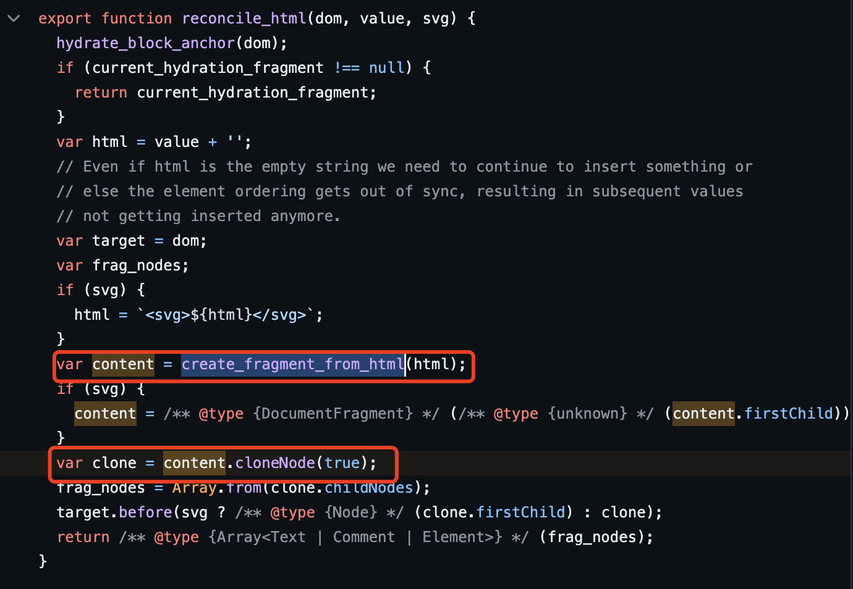Click Array in the Array.from call
Image resolution: width=853 pixels, height=589 pixels.
tap(194, 488)
